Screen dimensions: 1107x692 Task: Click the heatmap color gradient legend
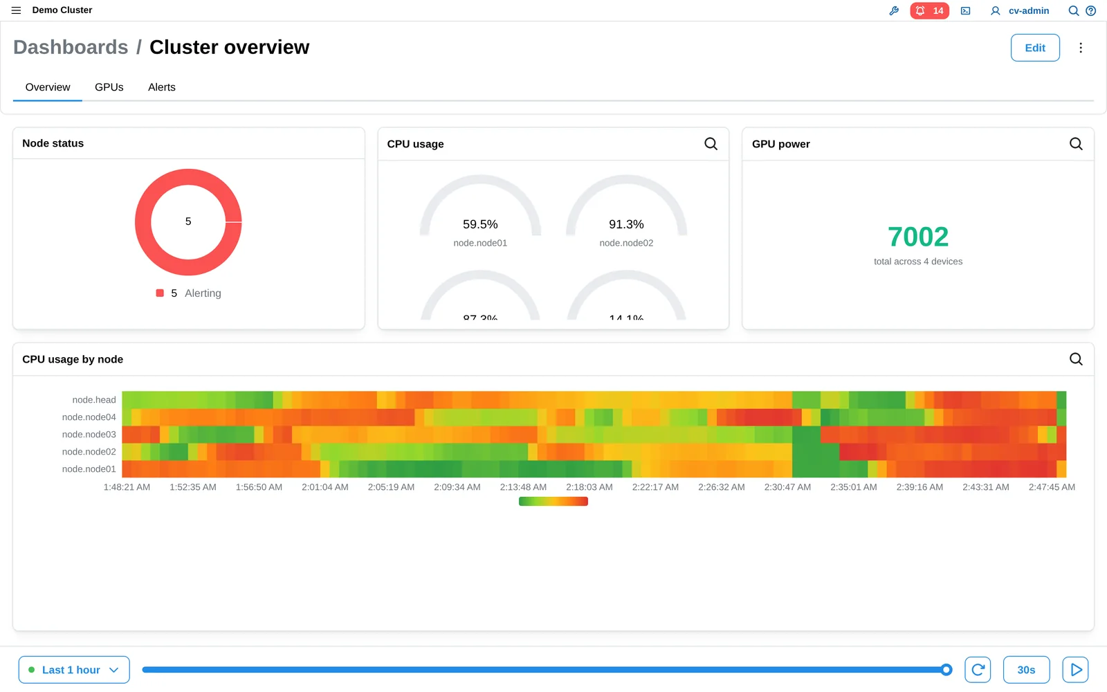(x=553, y=502)
